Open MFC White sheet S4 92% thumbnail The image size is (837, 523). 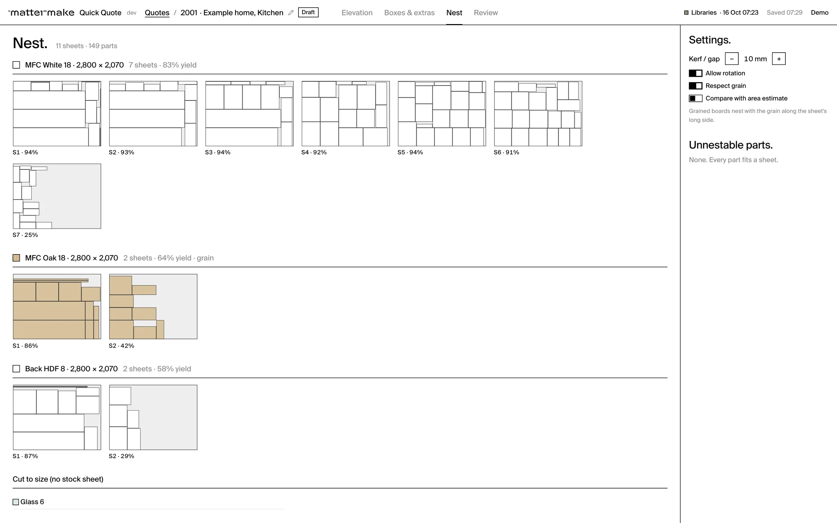(346, 114)
